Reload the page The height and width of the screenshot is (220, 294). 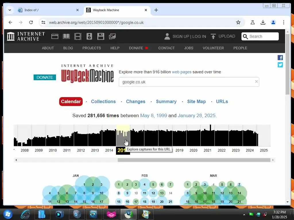coord(31,22)
